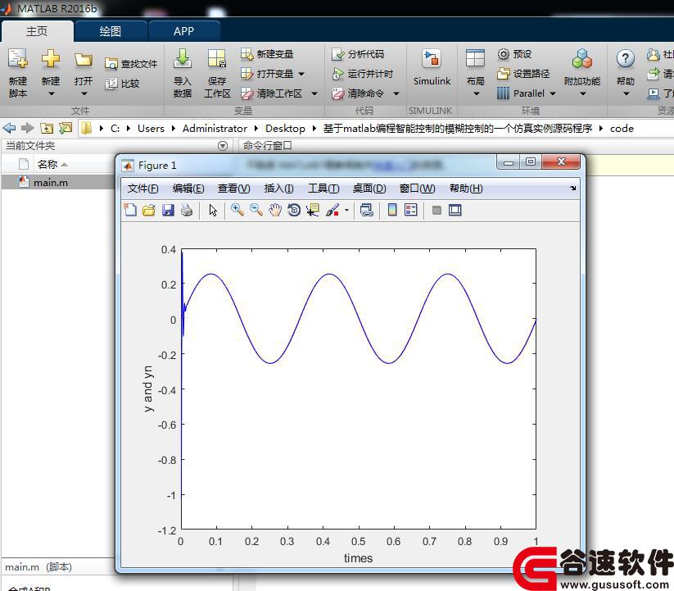
Task: Activate the Zoom In tool in Figure 1
Action: [x=237, y=210]
